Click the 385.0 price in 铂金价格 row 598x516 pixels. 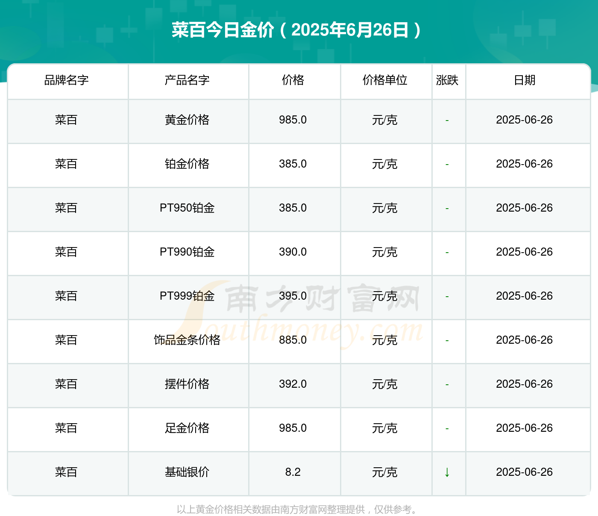pos(293,164)
